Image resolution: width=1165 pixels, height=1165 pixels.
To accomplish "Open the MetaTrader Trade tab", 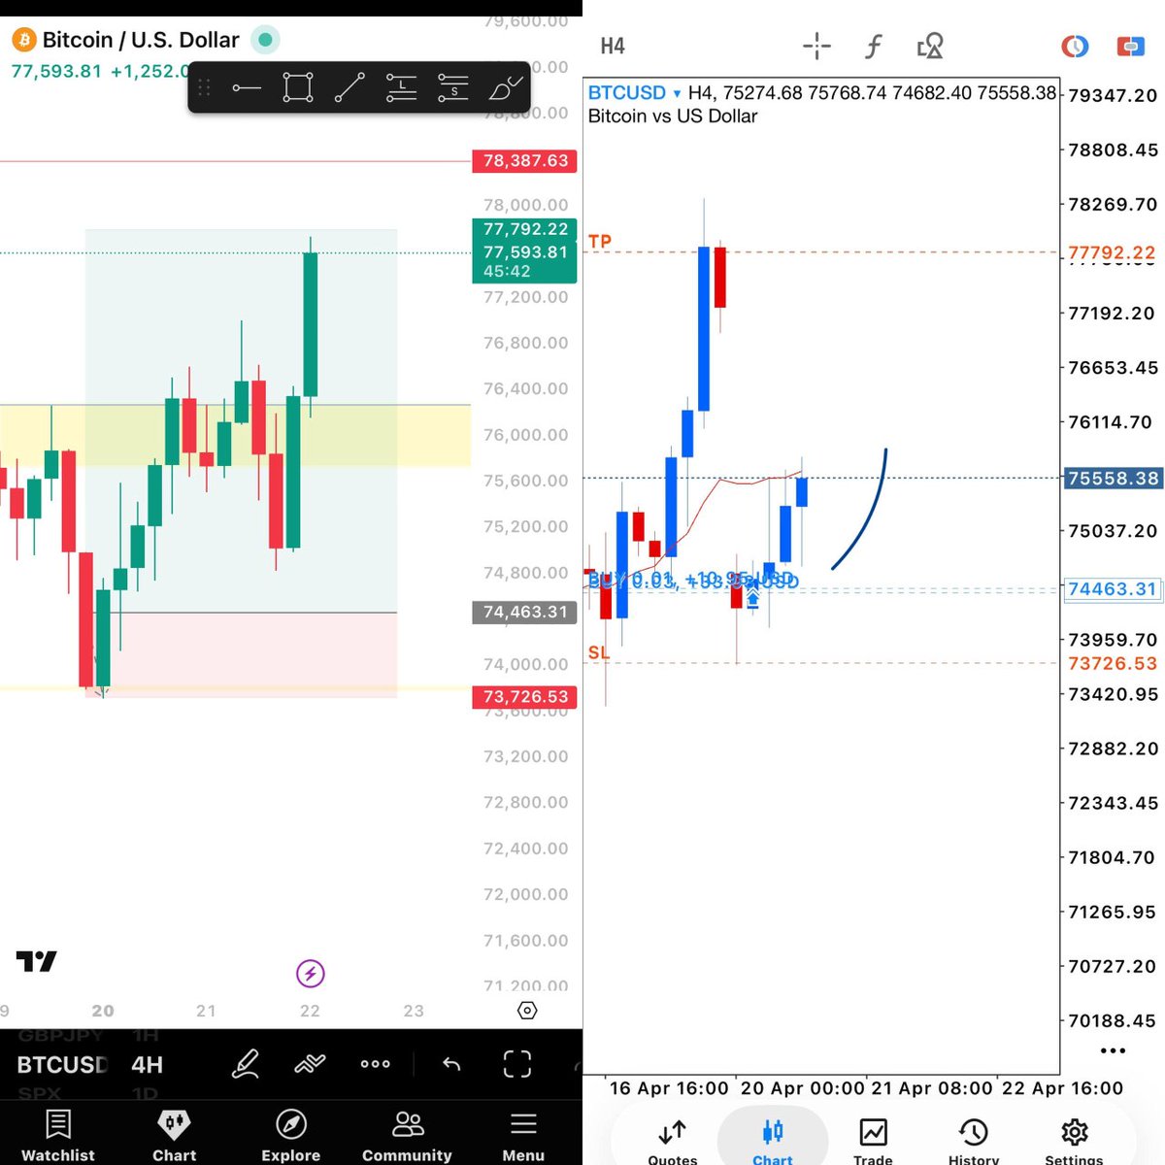I will pyautogui.click(x=873, y=1140).
